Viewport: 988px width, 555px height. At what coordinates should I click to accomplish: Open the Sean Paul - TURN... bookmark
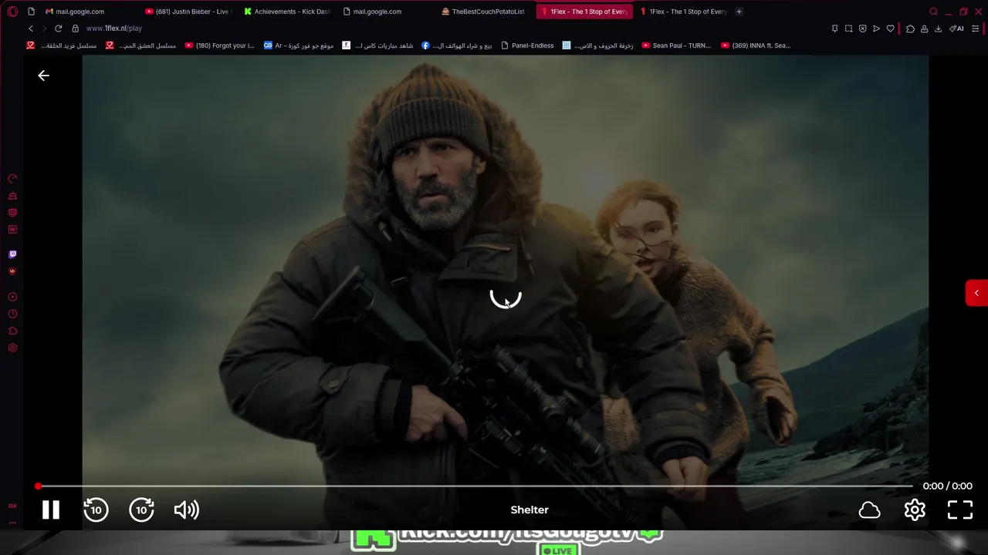click(x=676, y=45)
